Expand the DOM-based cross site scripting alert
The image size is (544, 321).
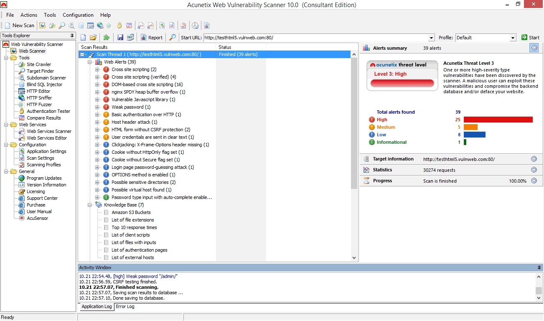[x=97, y=84]
